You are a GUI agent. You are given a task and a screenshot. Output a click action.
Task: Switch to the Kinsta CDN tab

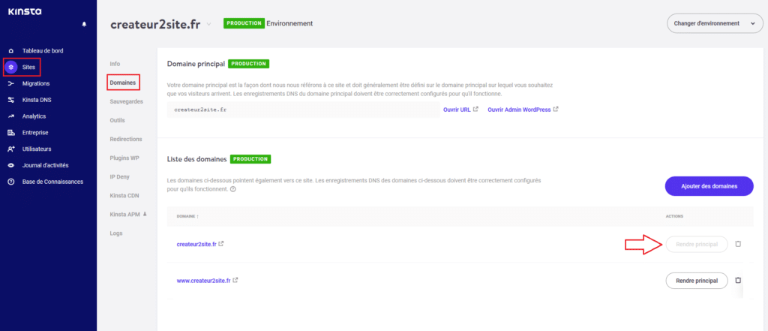point(124,195)
